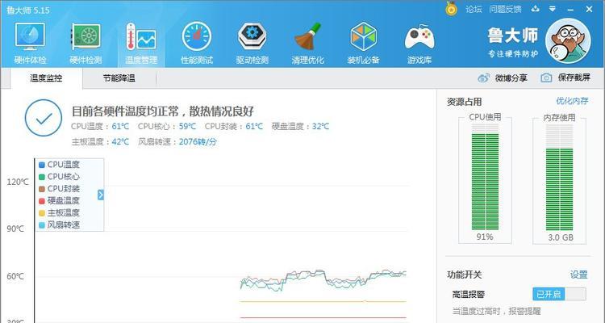This screenshot has height=323, width=605.
Task: Open 硬件检测 hardware detection
Action: [86, 44]
